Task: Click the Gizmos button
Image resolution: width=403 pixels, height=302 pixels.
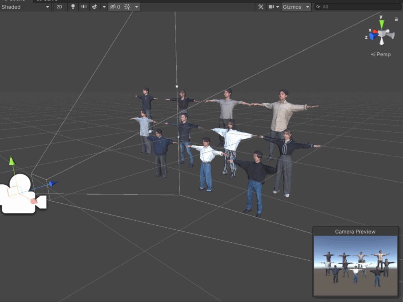Action: [292, 7]
